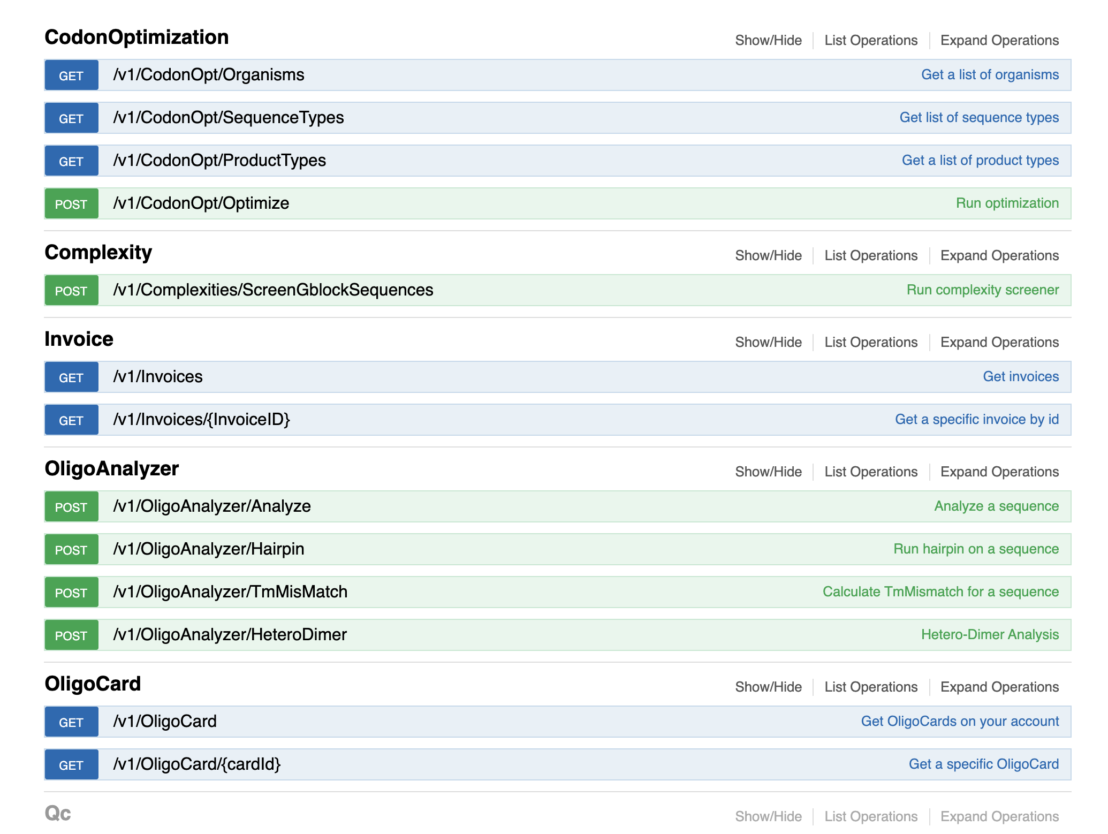Image resolution: width=1108 pixels, height=834 pixels.
Task: Click Expand Operations for Complexity
Action: pos(999,255)
